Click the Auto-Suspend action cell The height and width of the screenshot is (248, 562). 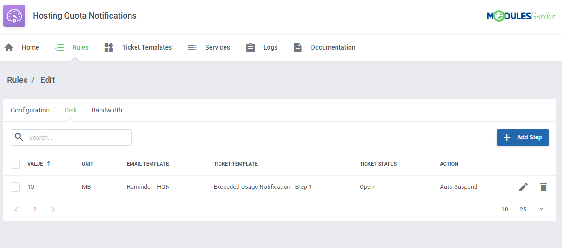[x=458, y=187]
